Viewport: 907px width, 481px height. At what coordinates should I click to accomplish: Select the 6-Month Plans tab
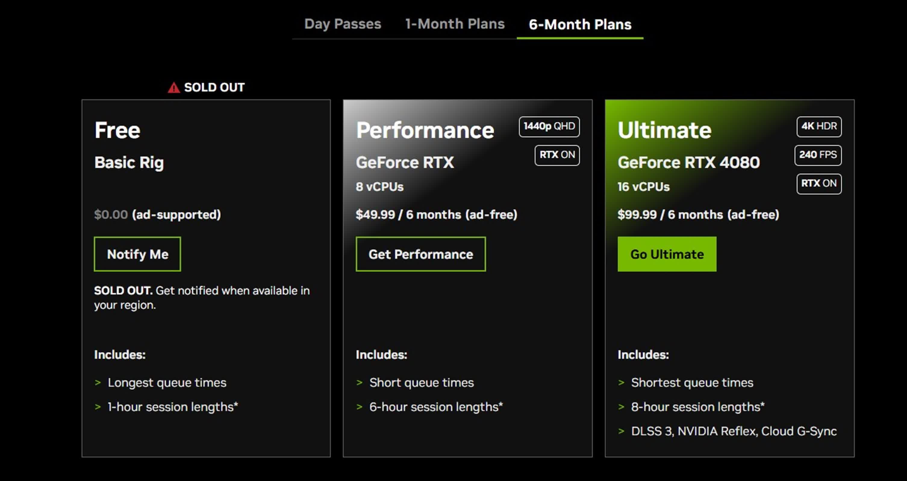coord(580,25)
